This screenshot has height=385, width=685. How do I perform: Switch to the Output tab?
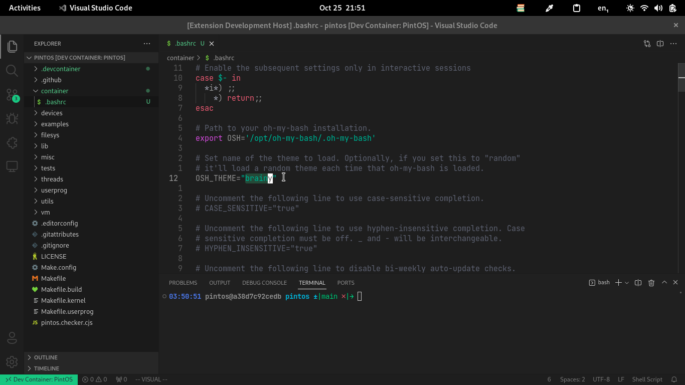[x=220, y=283]
